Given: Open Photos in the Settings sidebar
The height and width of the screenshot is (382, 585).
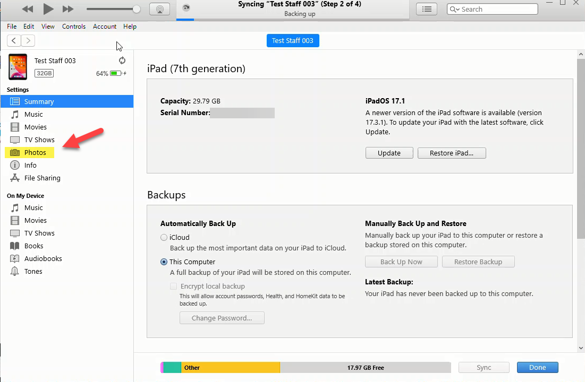Looking at the screenshot, I should pos(35,153).
